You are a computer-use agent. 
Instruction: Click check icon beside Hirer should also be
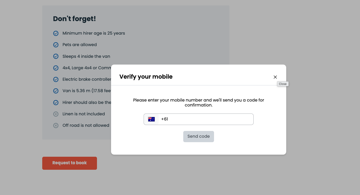(56, 103)
